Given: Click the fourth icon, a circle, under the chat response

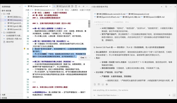Looking at the screenshot, I should pyautogui.click(x=107, y=84).
